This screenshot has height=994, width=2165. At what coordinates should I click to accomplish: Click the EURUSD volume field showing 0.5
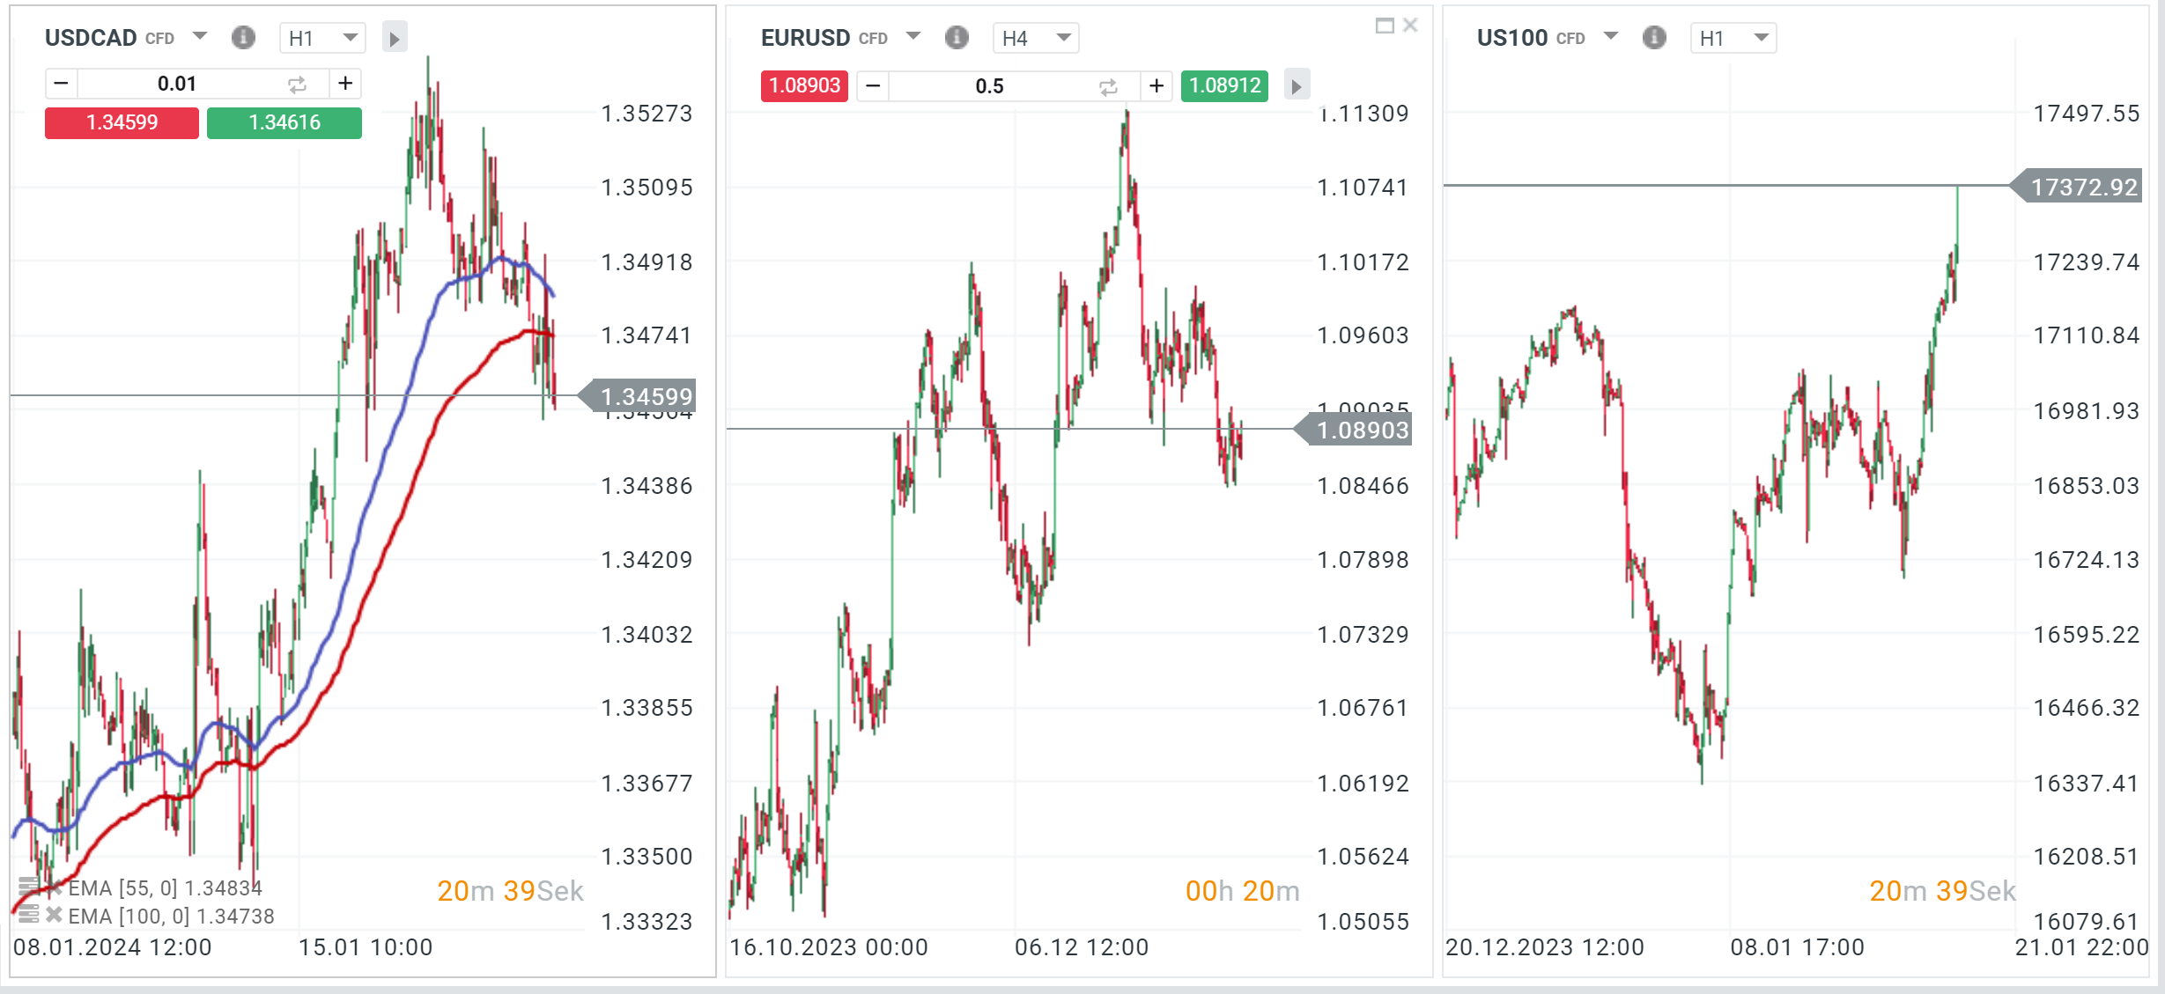[990, 86]
